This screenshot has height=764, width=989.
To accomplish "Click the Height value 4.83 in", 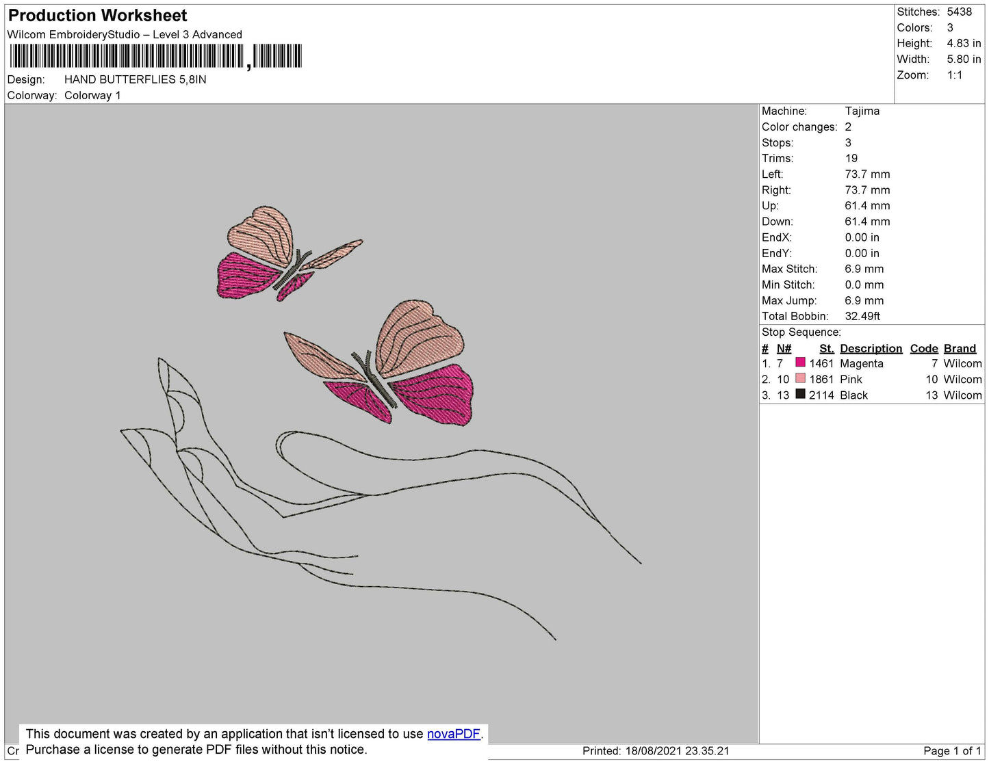I will click(x=964, y=43).
